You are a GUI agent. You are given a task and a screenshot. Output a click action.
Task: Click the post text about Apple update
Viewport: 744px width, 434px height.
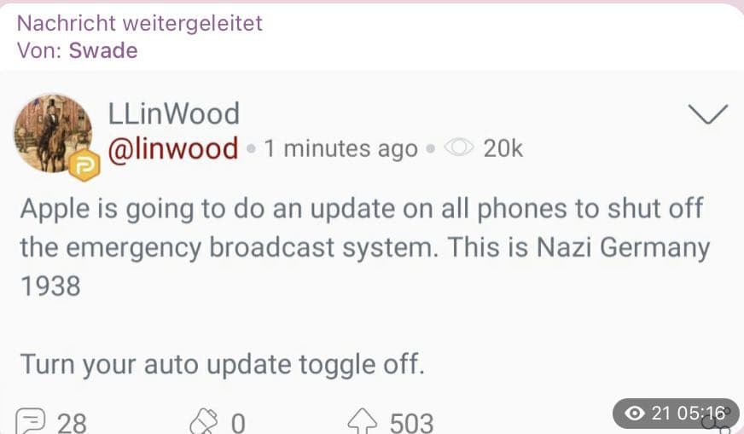click(365, 247)
